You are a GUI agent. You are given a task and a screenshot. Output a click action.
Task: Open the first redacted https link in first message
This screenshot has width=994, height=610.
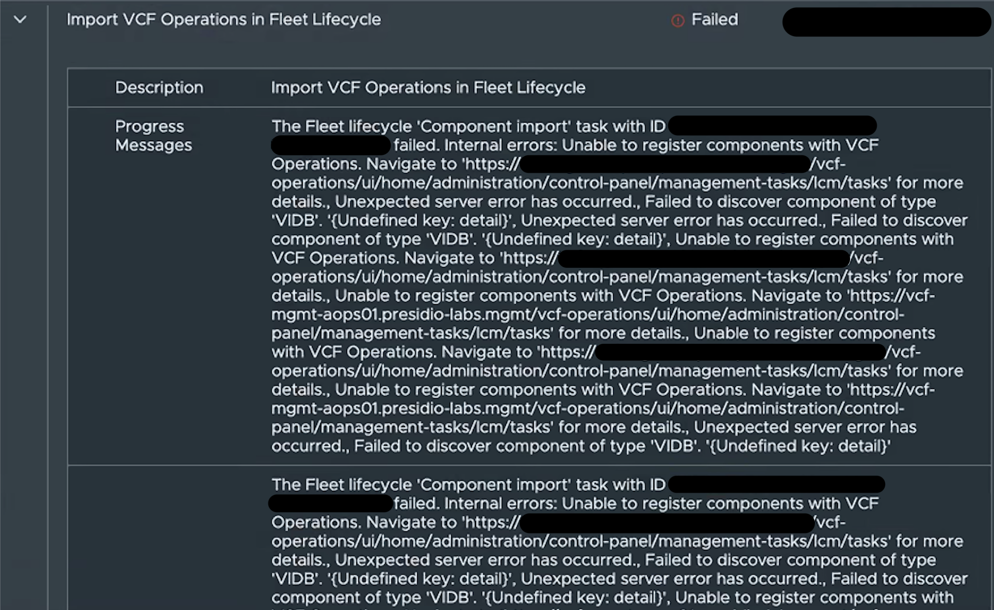[x=665, y=164]
